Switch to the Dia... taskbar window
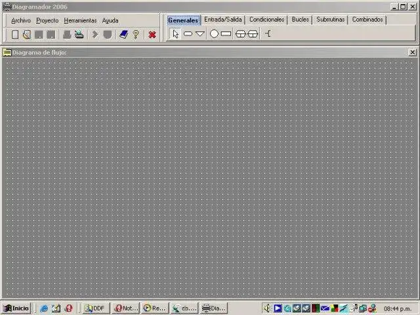Screen dimensions: 420x315 (x=214, y=308)
